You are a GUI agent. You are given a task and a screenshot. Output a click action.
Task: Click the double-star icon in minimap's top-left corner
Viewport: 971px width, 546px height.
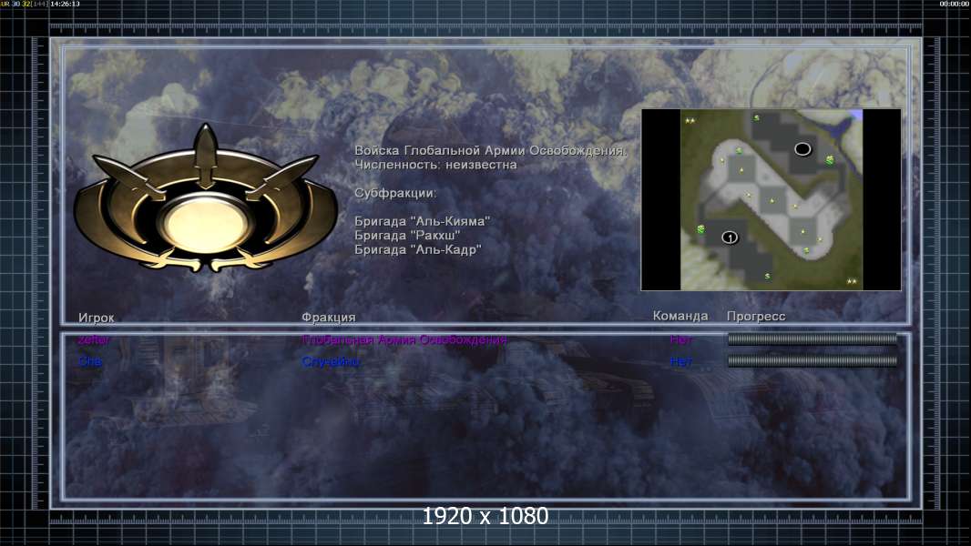pyautogui.click(x=690, y=121)
